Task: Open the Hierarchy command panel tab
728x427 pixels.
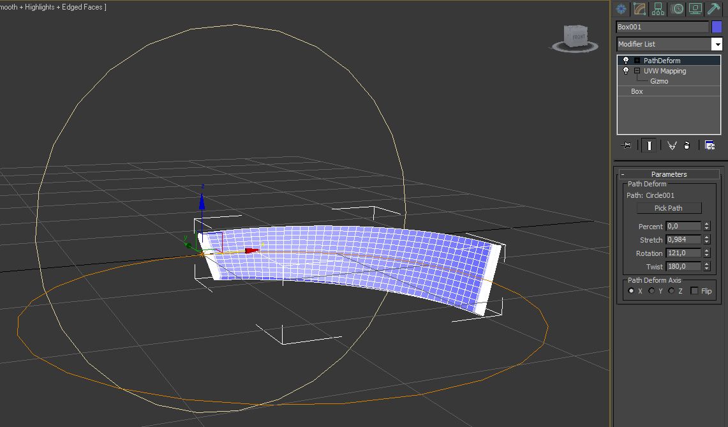Action: pyautogui.click(x=658, y=9)
